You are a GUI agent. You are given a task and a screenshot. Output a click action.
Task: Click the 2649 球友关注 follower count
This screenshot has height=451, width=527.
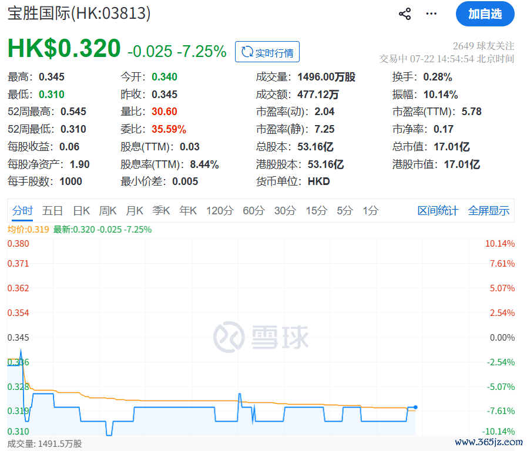point(484,46)
